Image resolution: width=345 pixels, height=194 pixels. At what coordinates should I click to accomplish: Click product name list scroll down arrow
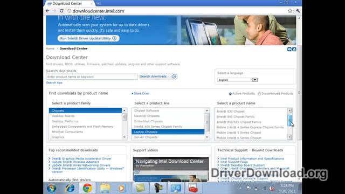click(x=290, y=137)
